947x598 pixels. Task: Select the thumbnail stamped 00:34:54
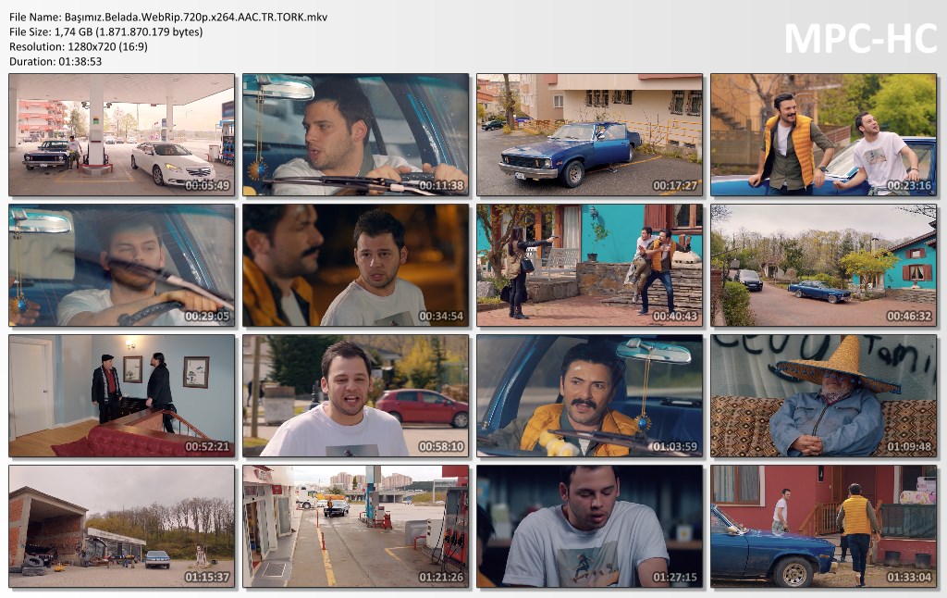tap(356, 266)
